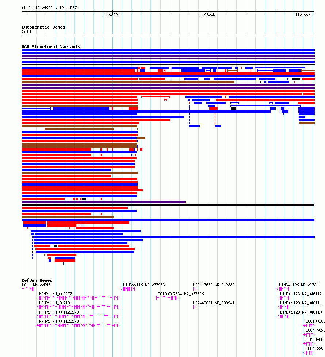The width and height of the screenshot is (325, 357).
Task: Click the LINC01123|NR_046110 gene glyph
Action: point(283,316)
